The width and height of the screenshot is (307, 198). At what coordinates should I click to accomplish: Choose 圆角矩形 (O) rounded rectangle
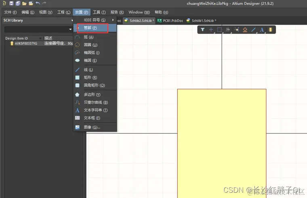coord(95,85)
